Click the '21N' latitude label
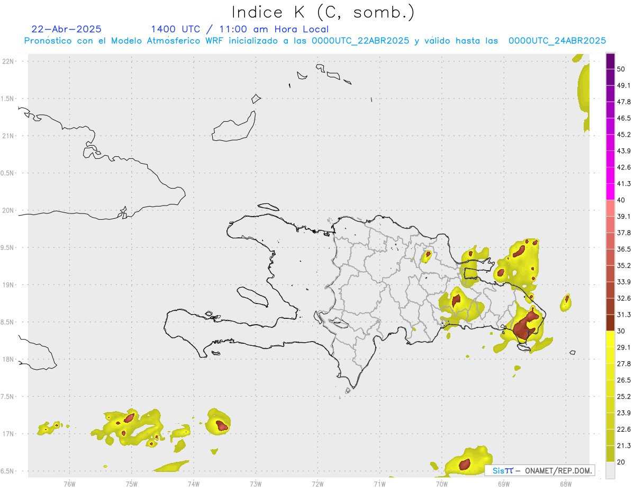635x491 pixels. [8, 136]
